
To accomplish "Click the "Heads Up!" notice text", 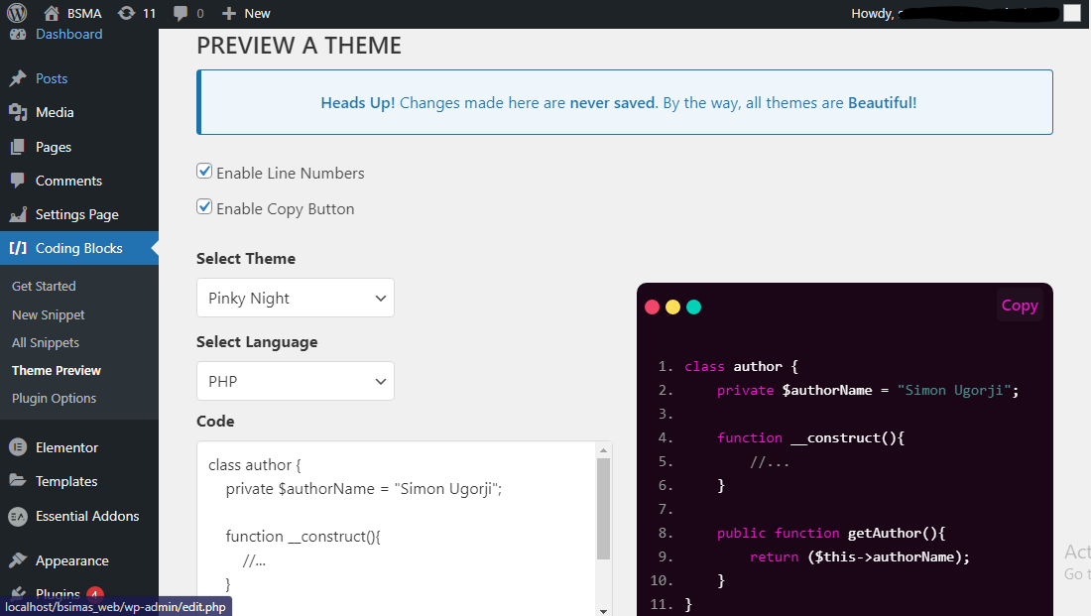I will coord(358,103).
